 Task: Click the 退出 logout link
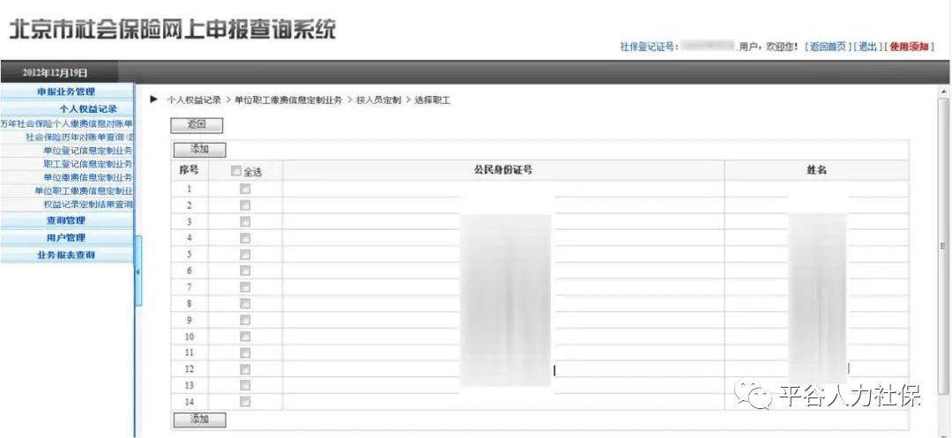point(867,47)
